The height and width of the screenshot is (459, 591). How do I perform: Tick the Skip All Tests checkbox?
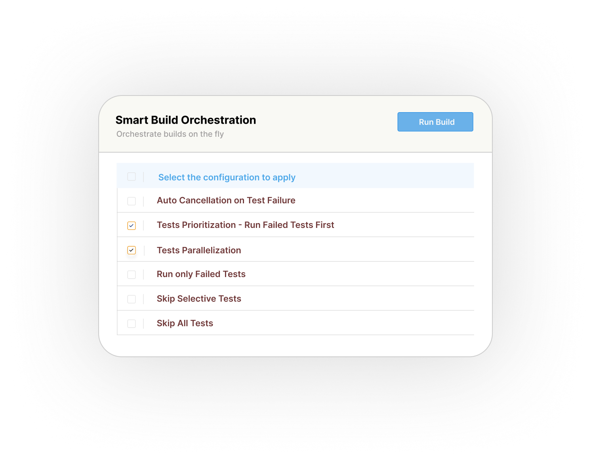pyautogui.click(x=132, y=324)
